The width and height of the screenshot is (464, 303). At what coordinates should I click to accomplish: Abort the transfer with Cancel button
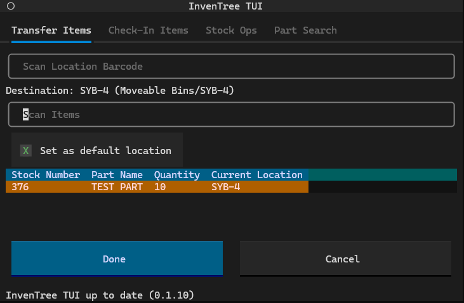coord(345,259)
